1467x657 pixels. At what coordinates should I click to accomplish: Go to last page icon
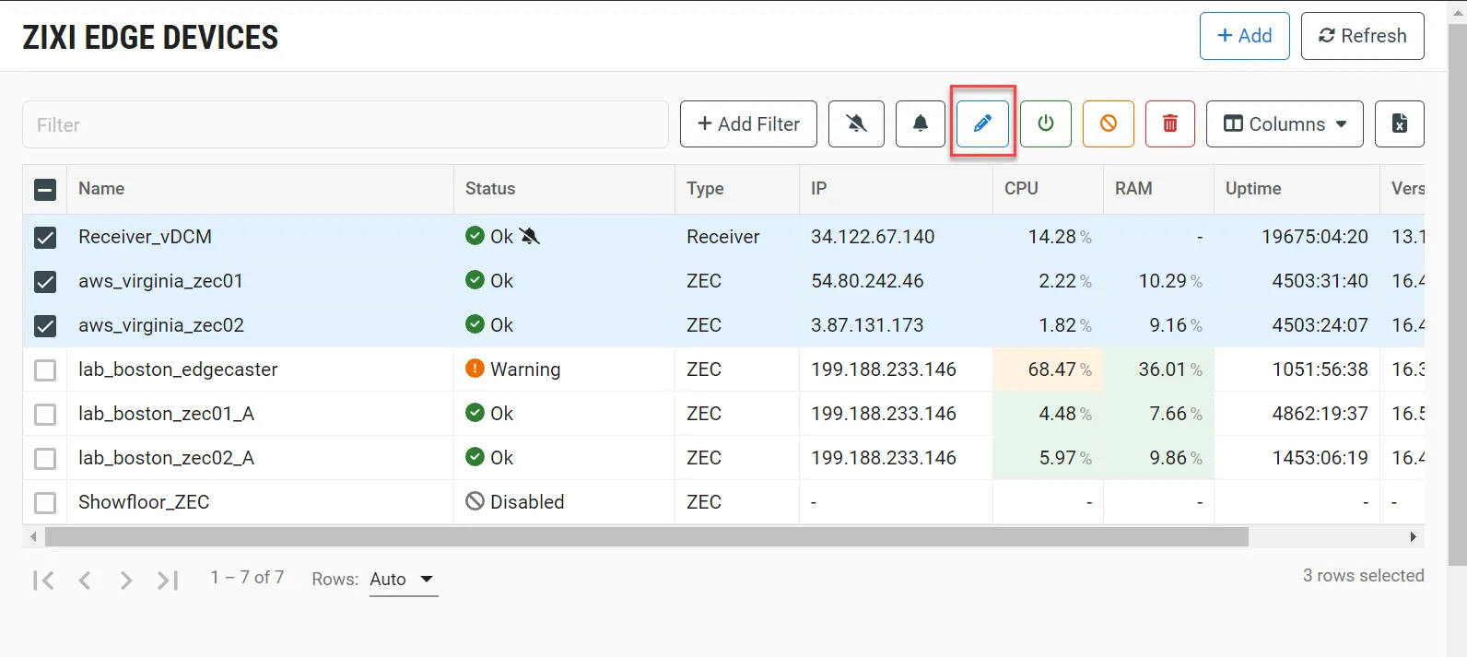pyautogui.click(x=168, y=580)
